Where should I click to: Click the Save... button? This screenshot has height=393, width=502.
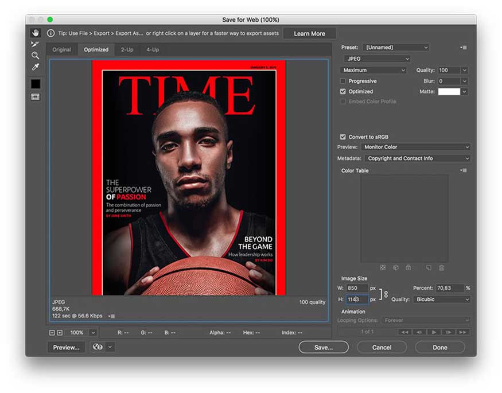pyautogui.click(x=324, y=348)
